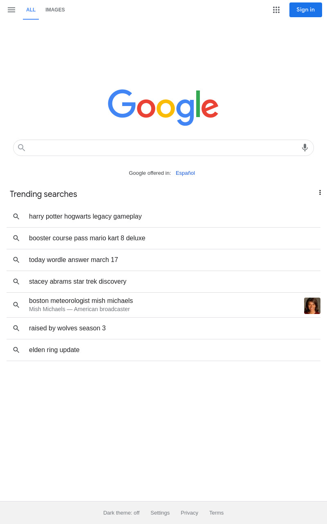Open Trending searches three-dot options

[x=320, y=192]
